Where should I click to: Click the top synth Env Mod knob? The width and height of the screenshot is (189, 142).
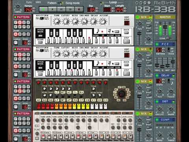[85, 21]
